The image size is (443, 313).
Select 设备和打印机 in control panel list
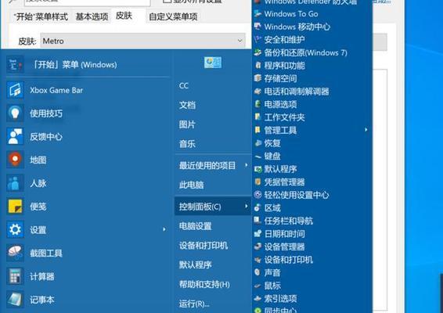point(289,260)
